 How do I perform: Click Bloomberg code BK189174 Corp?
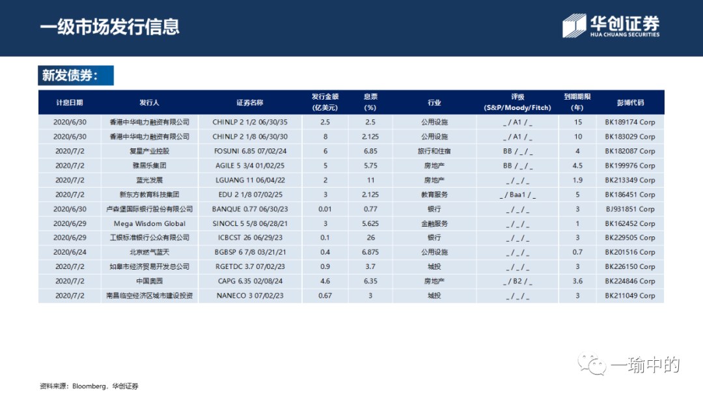(x=630, y=122)
